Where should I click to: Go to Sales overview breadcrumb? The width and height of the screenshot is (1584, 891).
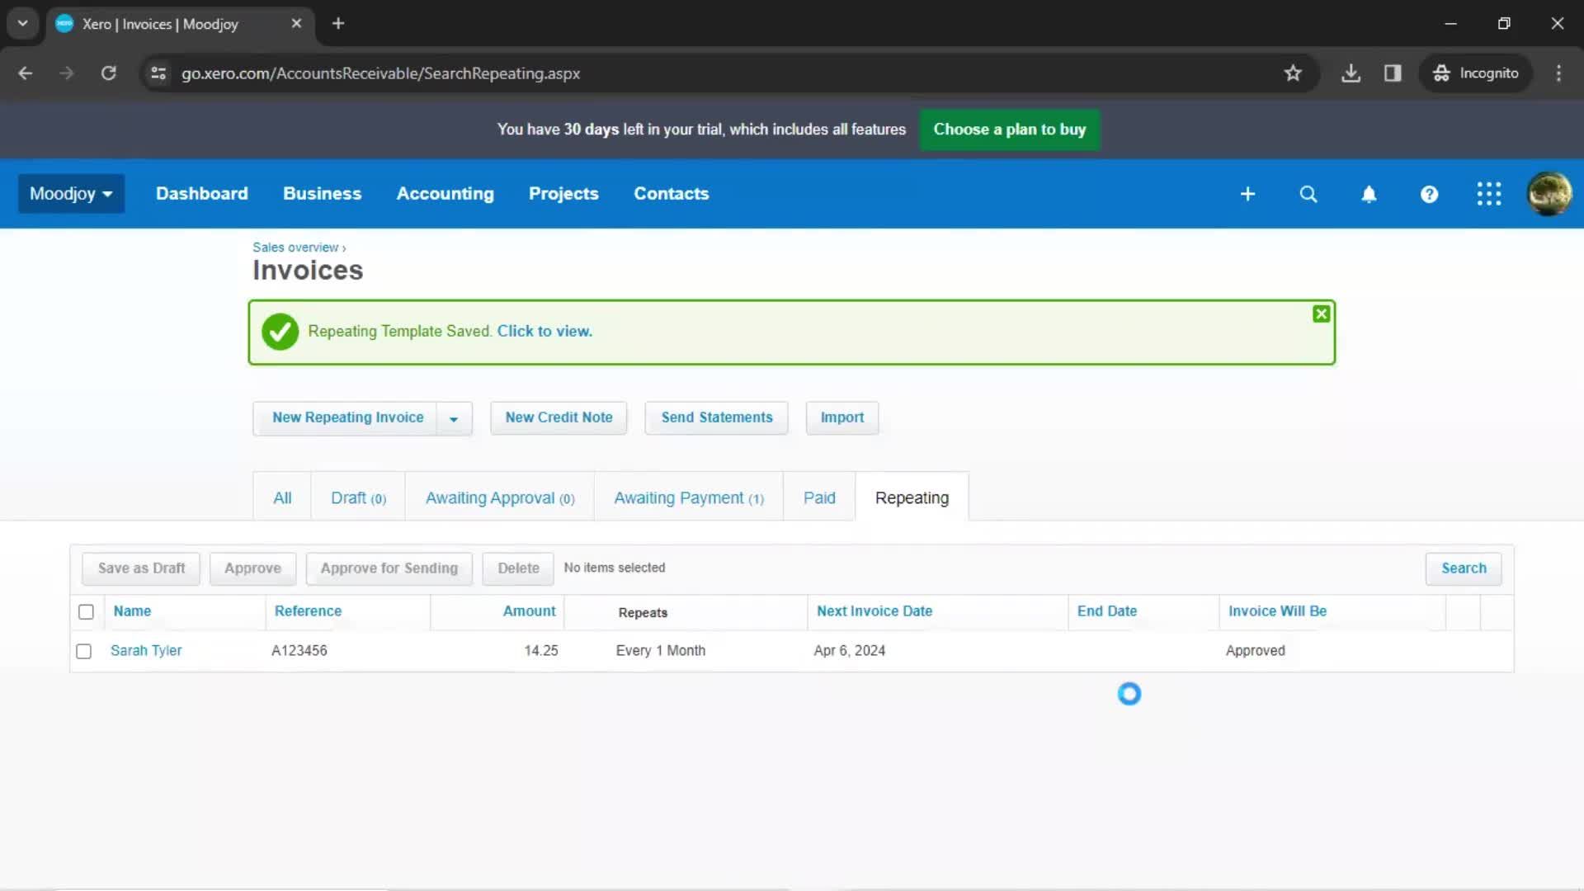[x=295, y=247]
